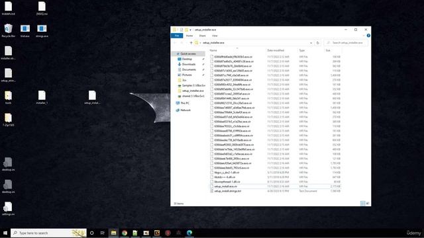Open the address bar history dropdown

311,42
